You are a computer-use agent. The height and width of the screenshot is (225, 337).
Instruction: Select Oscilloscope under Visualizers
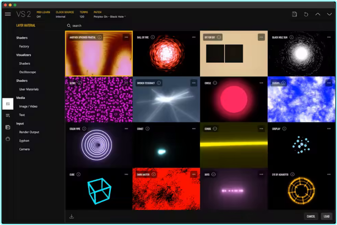(x=28, y=72)
